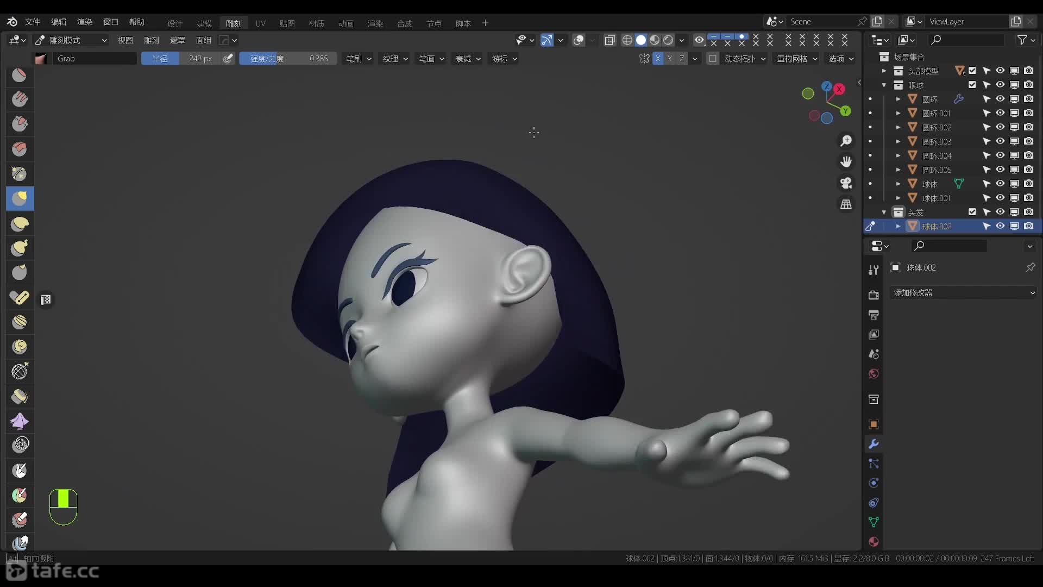
Task: Open the 衰减 dropdown
Action: point(468,59)
